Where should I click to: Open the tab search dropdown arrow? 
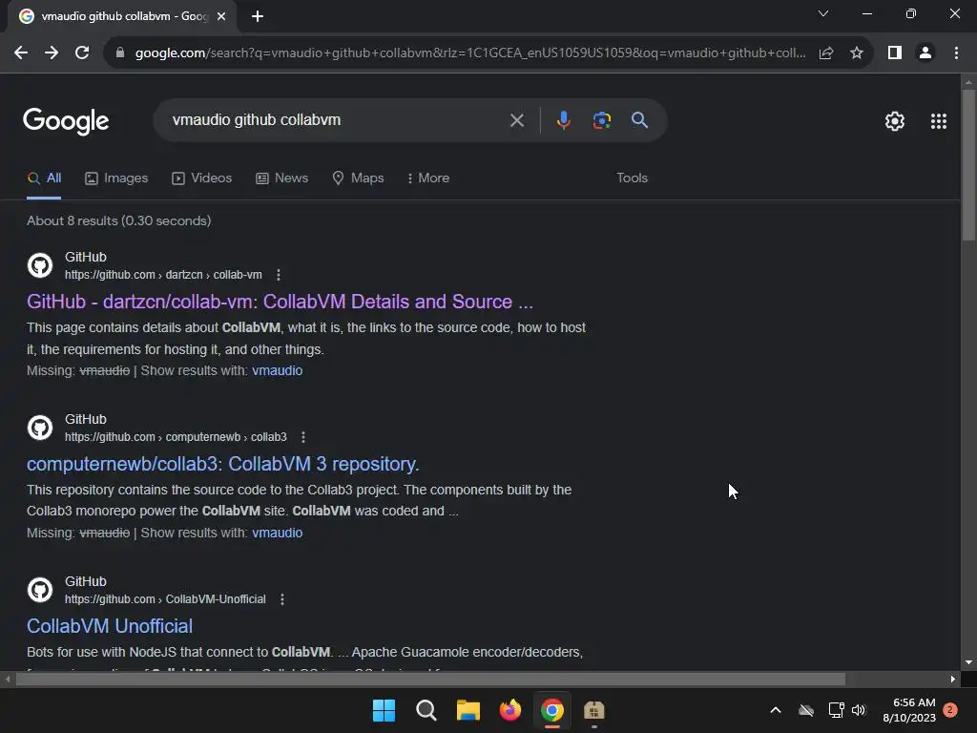coord(823,13)
